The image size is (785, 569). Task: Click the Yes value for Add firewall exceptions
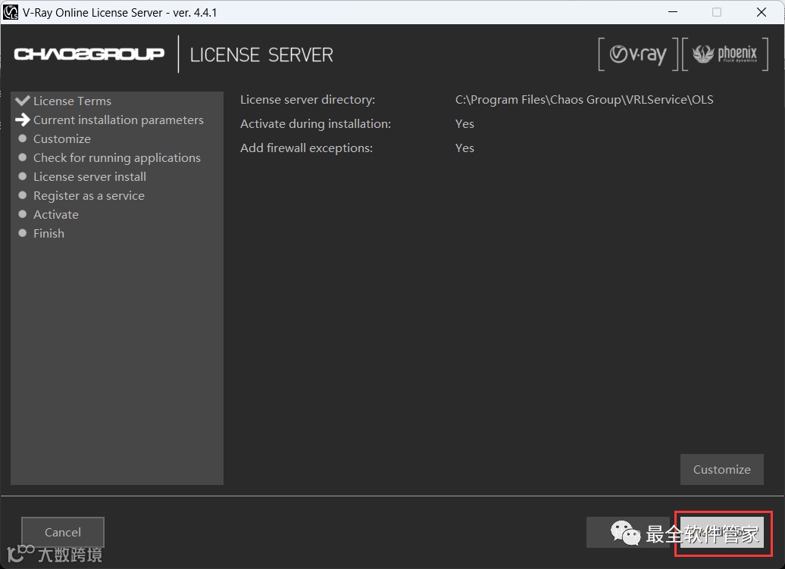click(464, 148)
